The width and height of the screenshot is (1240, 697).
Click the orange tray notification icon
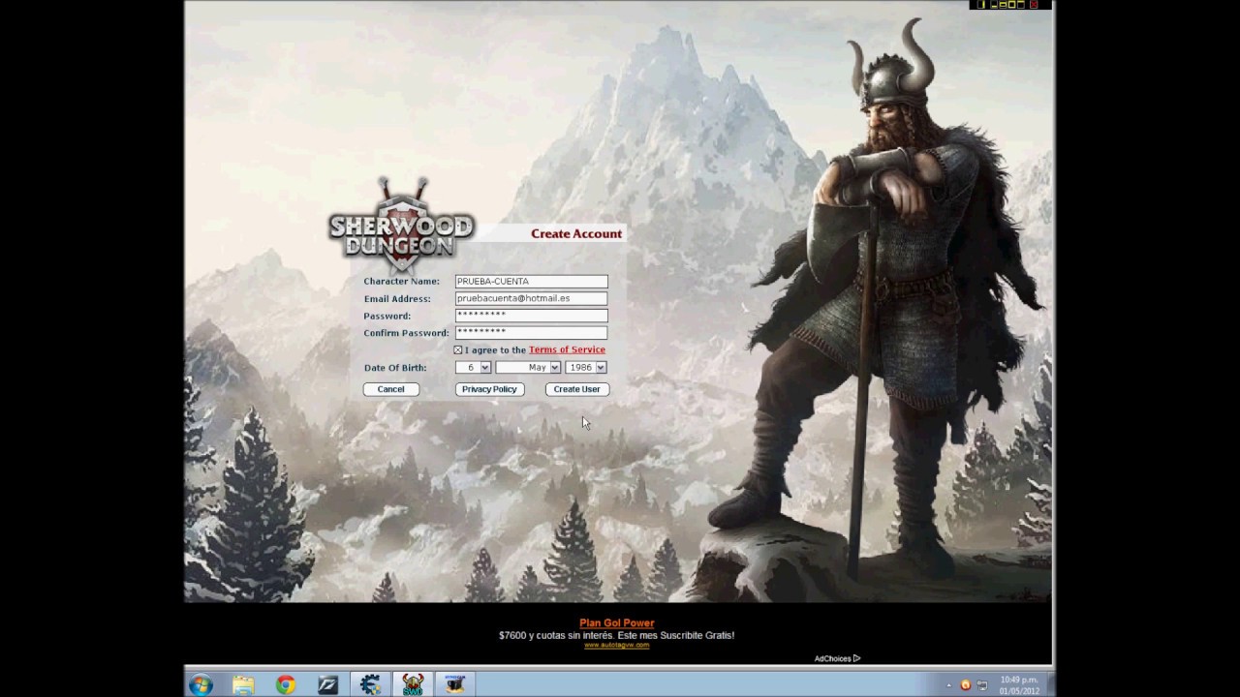pos(965,685)
